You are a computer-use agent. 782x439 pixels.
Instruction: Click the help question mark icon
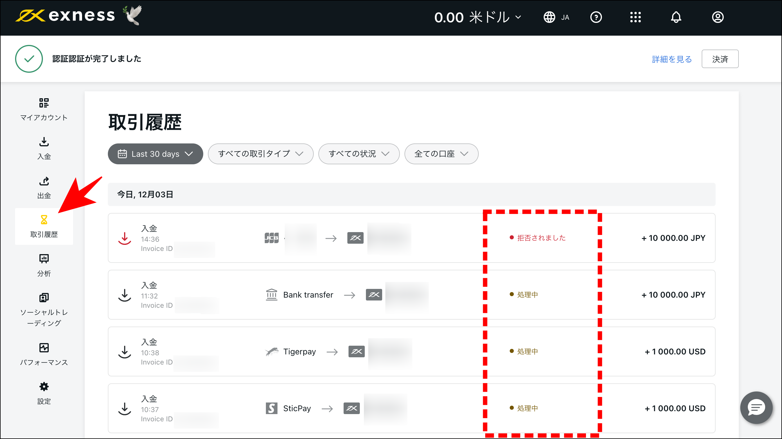tap(596, 17)
